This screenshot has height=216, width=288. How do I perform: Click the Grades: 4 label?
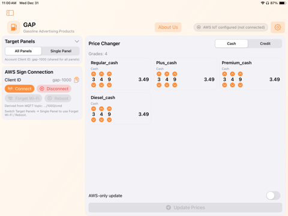[x=98, y=54]
